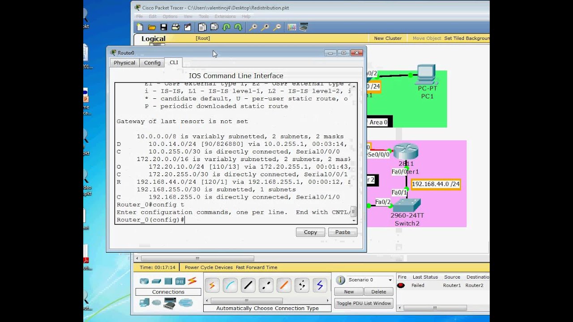Choose the orange Fiber cable icon

coord(284,285)
